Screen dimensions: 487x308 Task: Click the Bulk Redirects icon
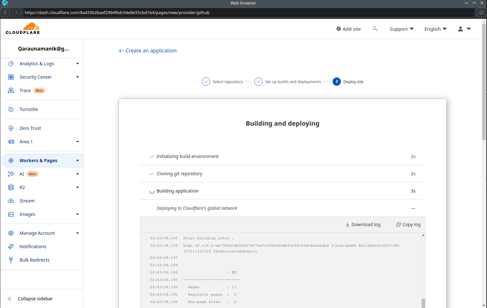pos(11,260)
